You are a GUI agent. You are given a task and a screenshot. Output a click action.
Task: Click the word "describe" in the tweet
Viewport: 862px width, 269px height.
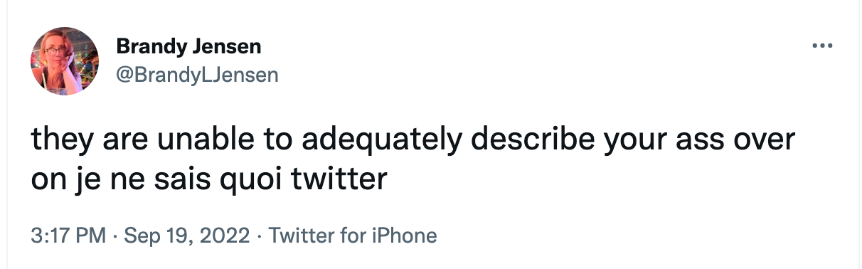point(536,139)
